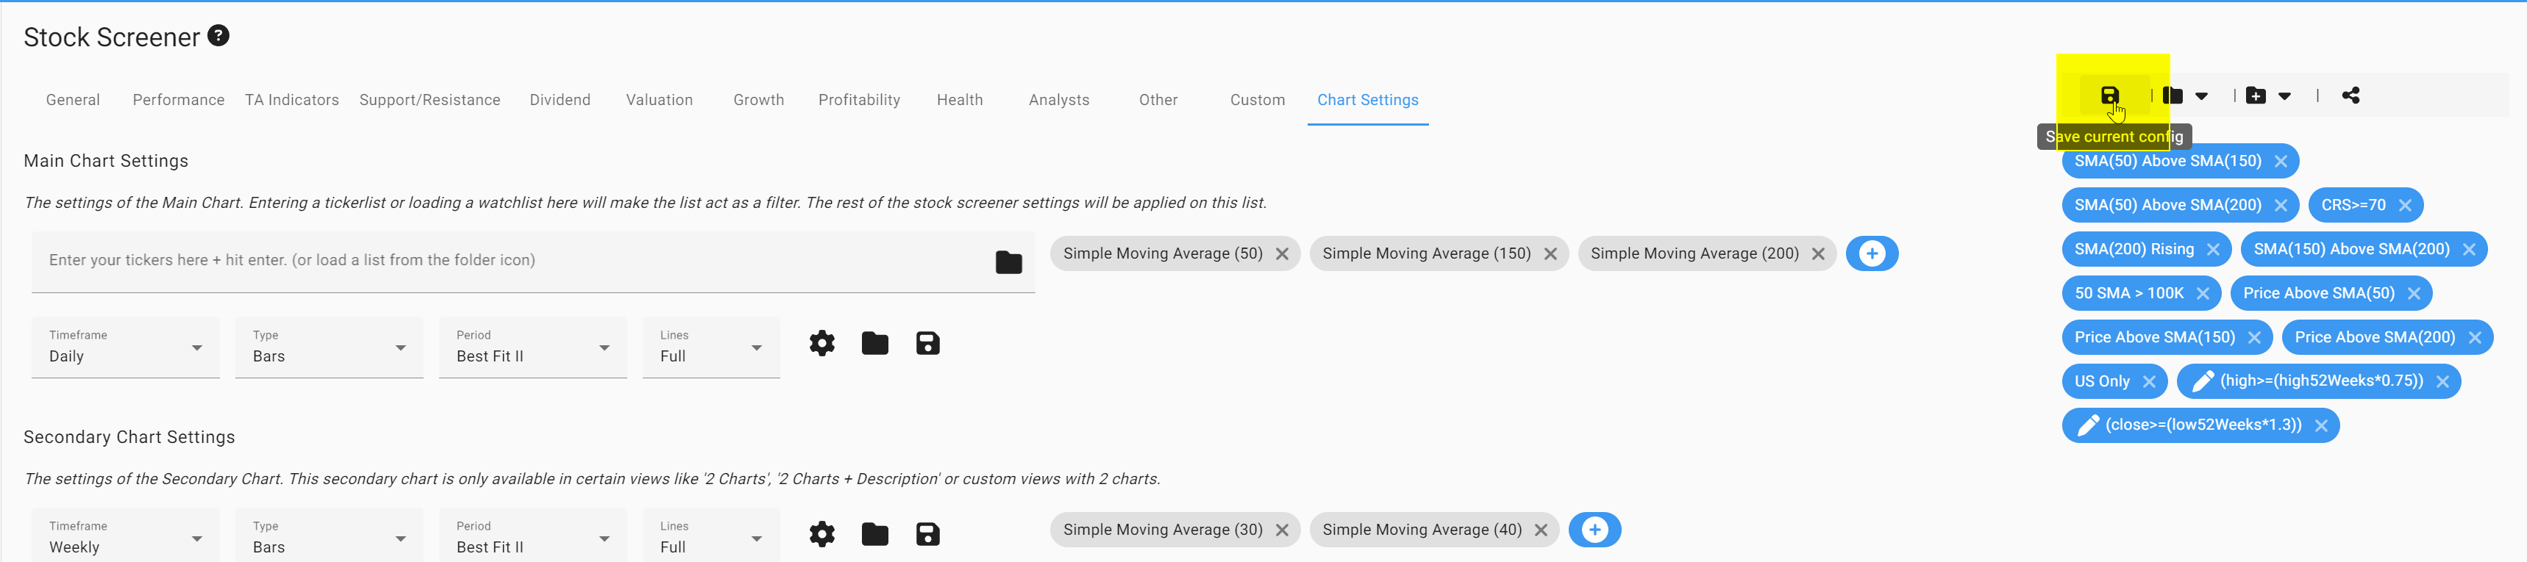The height and width of the screenshot is (562, 2527).
Task: Click Main Chart save floppy icon
Action: click(927, 344)
